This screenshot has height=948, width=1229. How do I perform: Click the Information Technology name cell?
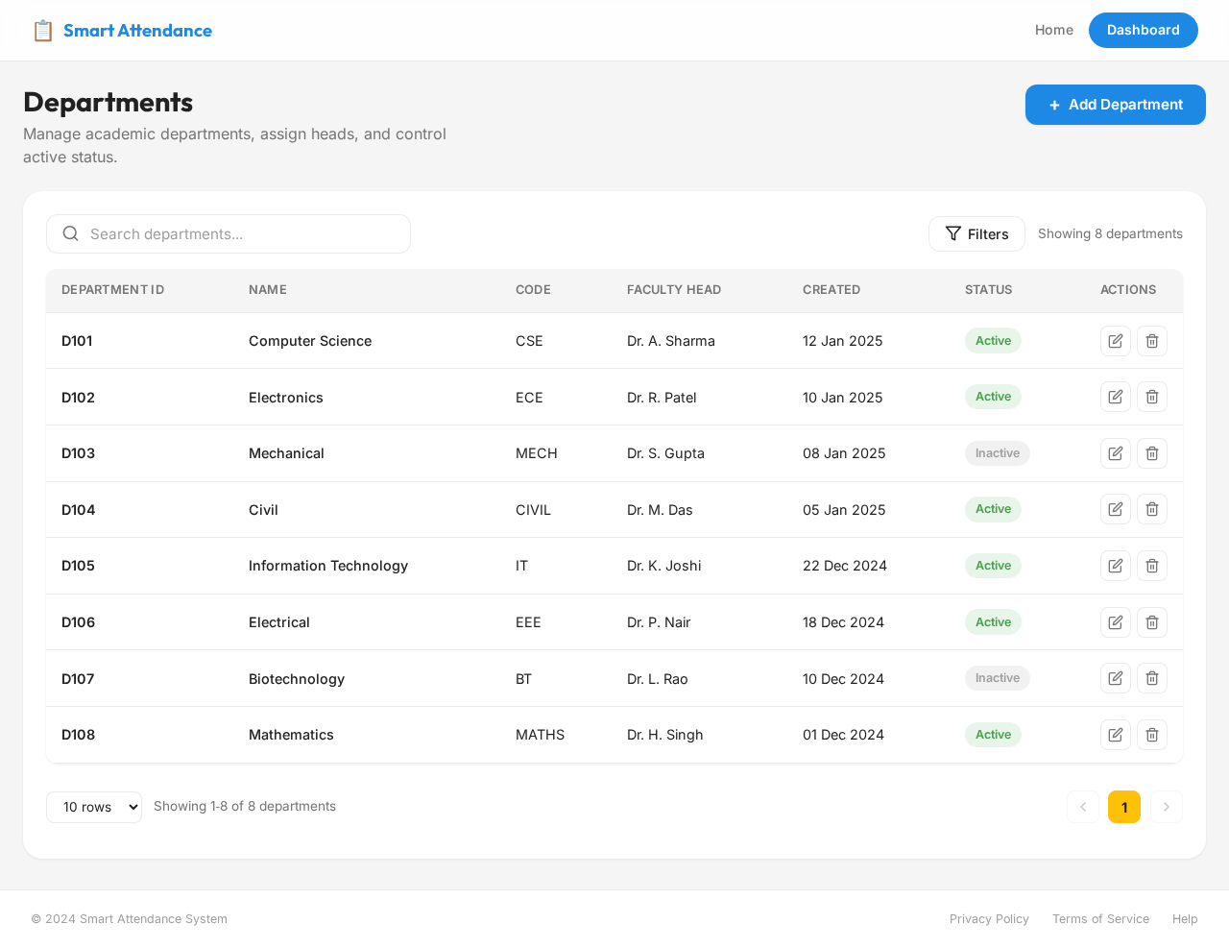pyautogui.click(x=328, y=566)
